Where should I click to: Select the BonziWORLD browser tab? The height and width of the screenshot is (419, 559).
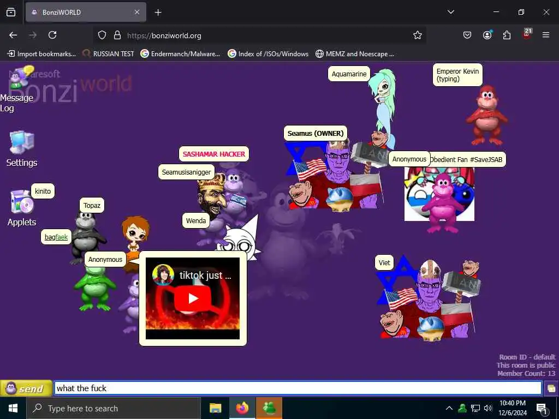pos(86,12)
